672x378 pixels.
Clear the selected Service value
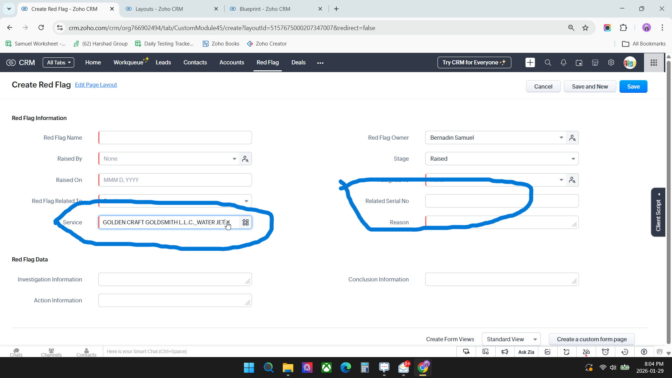228,222
